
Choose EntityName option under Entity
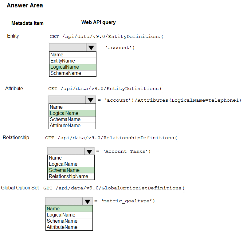(x=73, y=61)
